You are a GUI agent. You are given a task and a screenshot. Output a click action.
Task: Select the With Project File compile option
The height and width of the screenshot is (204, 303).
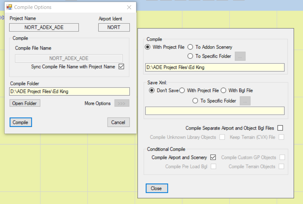point(148,47)
